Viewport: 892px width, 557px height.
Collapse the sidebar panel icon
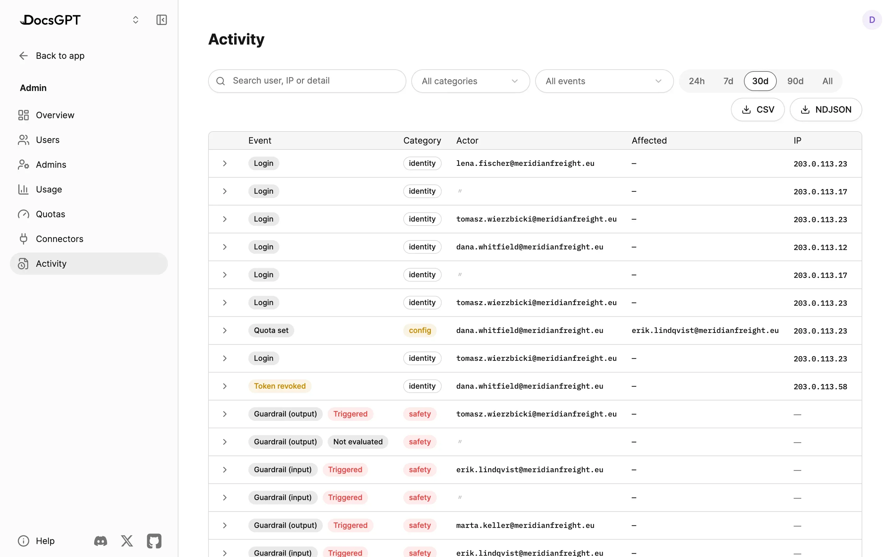click(x=161, y=20)
